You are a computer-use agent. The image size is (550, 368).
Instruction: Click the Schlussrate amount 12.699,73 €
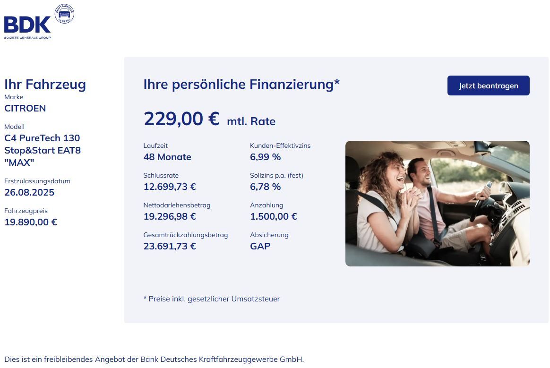170,187
